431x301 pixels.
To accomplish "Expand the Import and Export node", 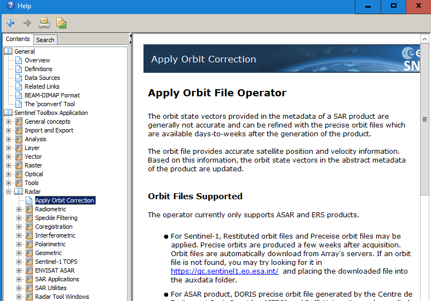I will click(x=9, y=130).
